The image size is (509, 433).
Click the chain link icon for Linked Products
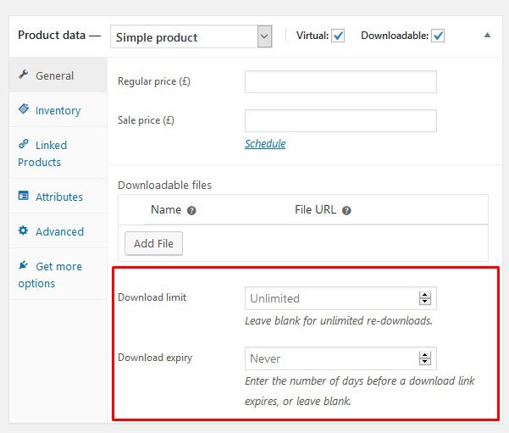[24, 143]
